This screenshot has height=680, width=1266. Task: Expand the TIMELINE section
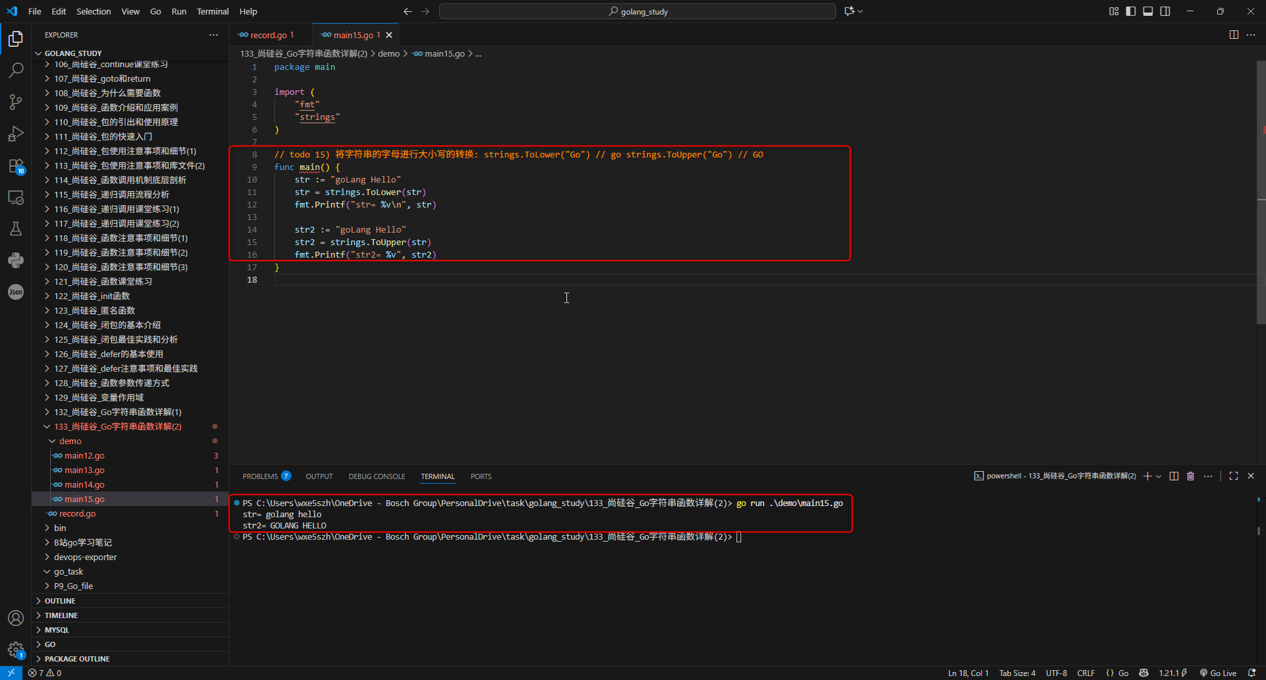pyautogui.click(x=130, y=615)
